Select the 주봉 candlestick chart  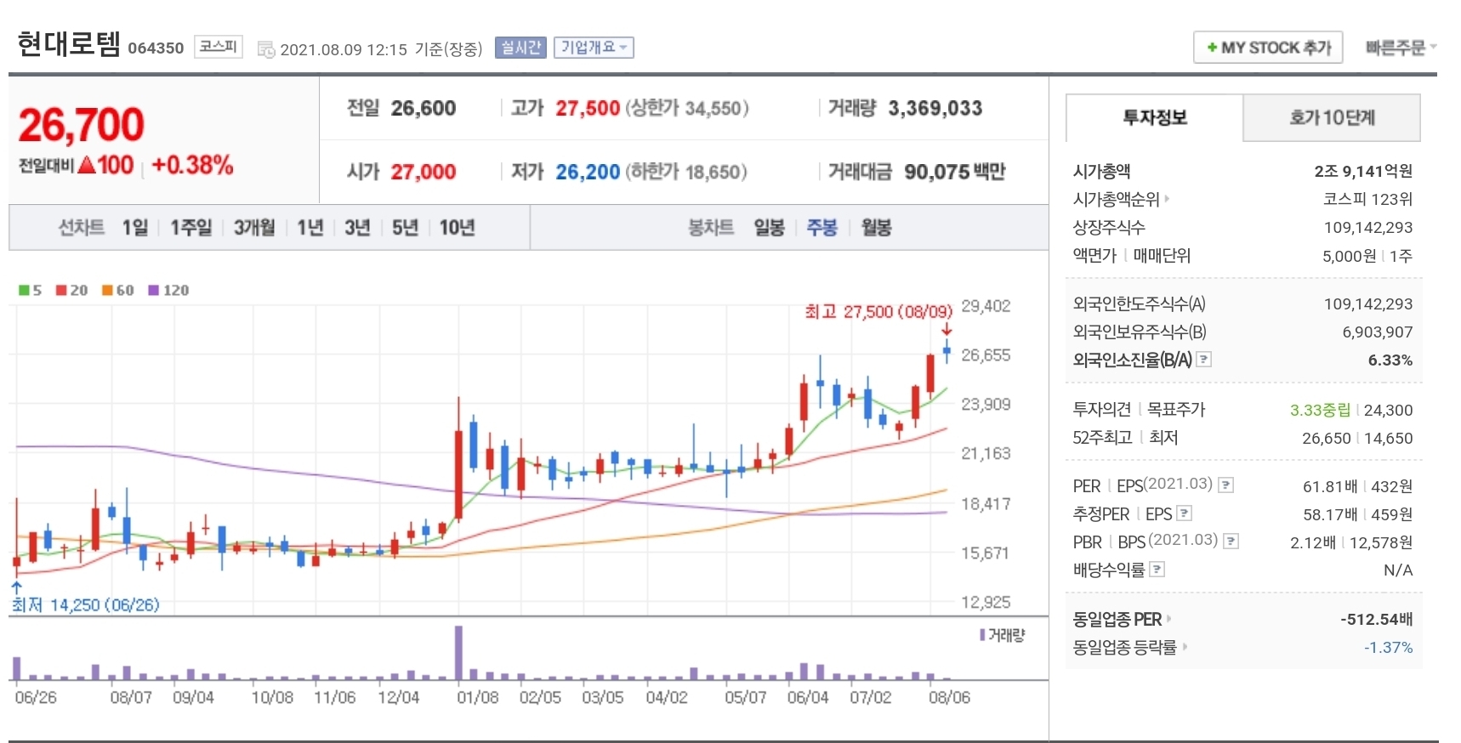click(821, 227)
